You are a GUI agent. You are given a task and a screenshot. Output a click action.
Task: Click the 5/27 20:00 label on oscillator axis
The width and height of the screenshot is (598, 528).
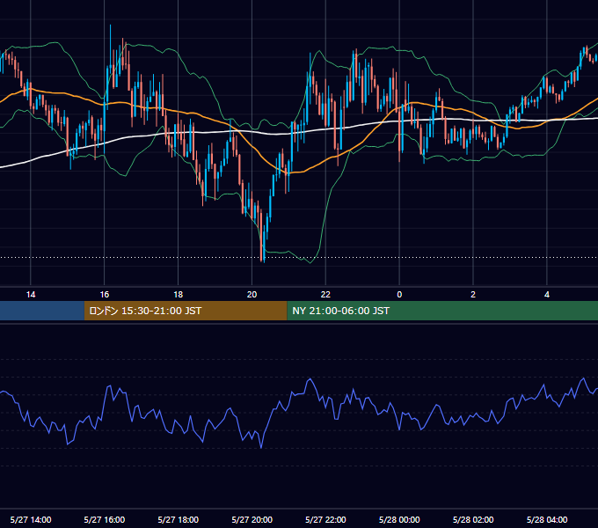click(x=252, y=519)
